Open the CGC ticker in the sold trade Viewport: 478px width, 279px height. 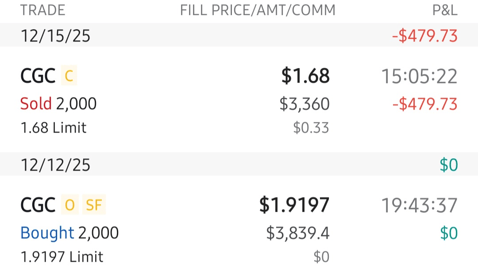coord(38,76)
